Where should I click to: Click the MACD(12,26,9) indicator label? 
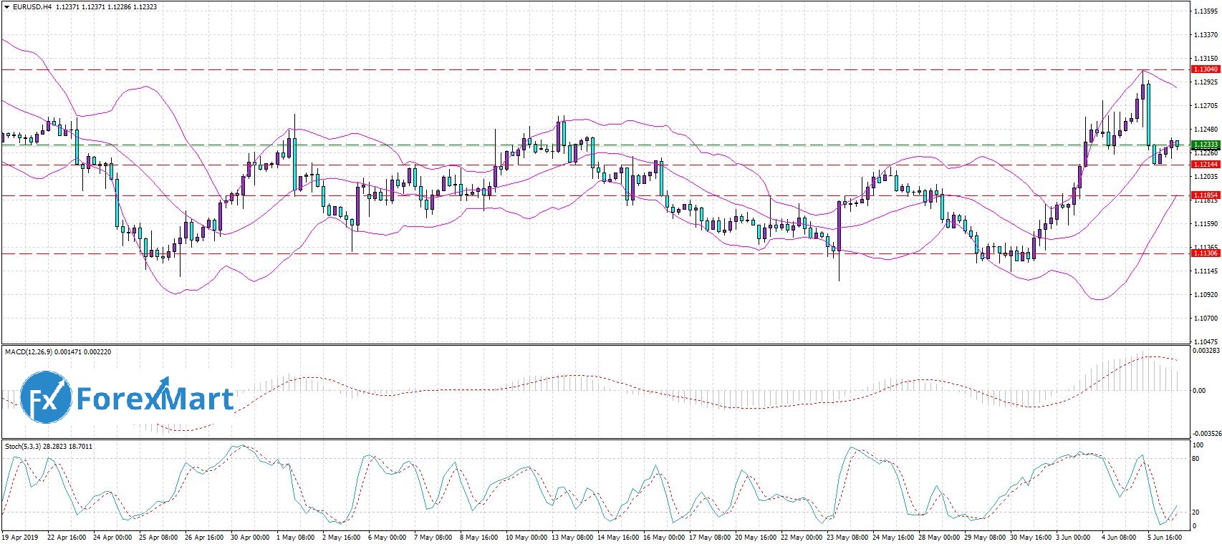tap(26, 352)
